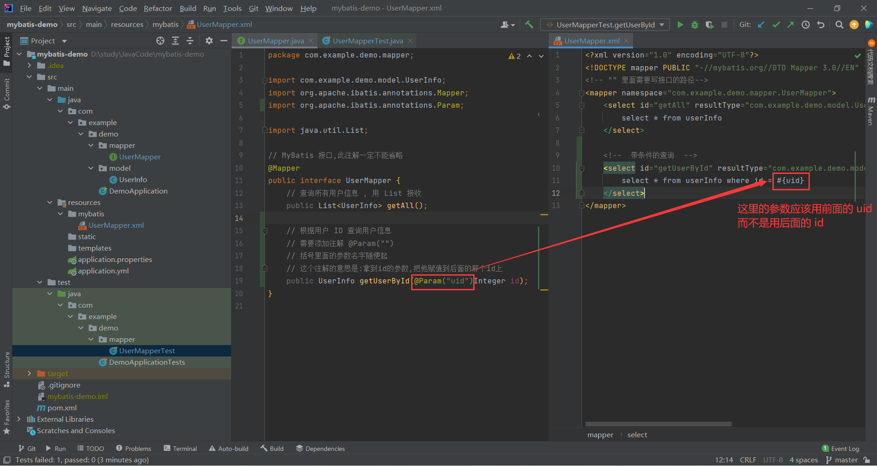Image resolution: width=877 pixels, height=466 pixels.
Task: Run with coverage icon in toolbar
Action: point(709,25)
